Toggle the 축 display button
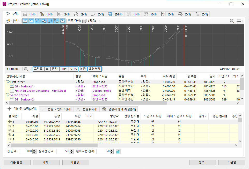249x169 pixels. [x=47, y=69]
